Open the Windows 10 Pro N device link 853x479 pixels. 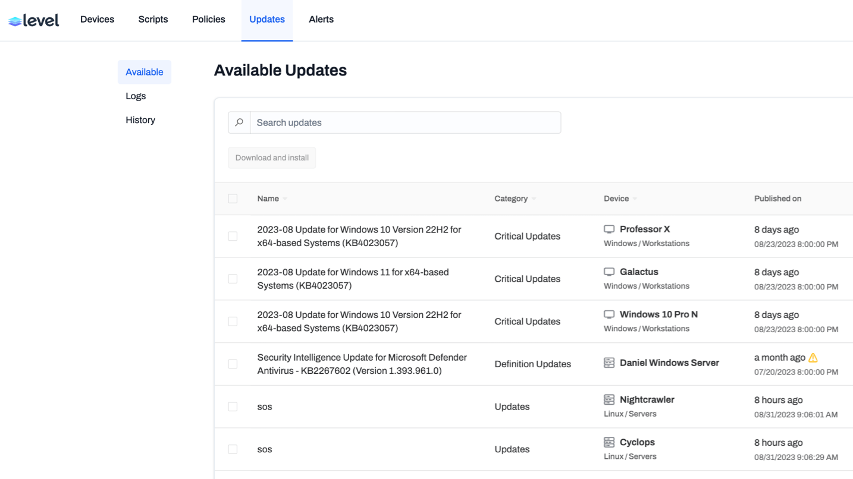tap(658, 314)
